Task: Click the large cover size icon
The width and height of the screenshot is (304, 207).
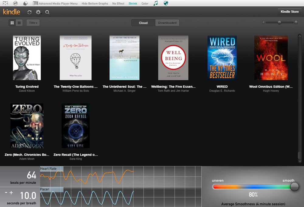Action: (296, 22)
